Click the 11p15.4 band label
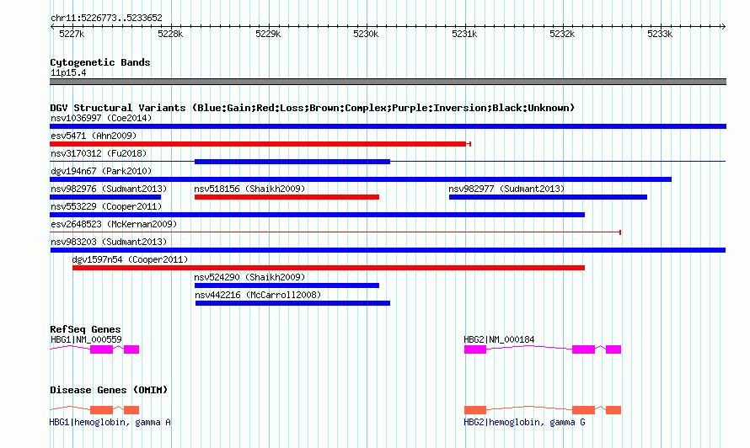The width and height of the screenshot is (750, 448). [x=68, y=72]
